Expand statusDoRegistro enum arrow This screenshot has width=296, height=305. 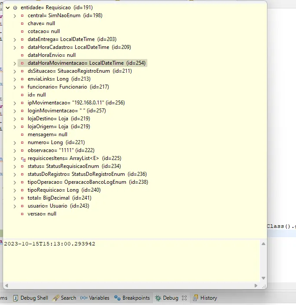(x=15, y=175)
